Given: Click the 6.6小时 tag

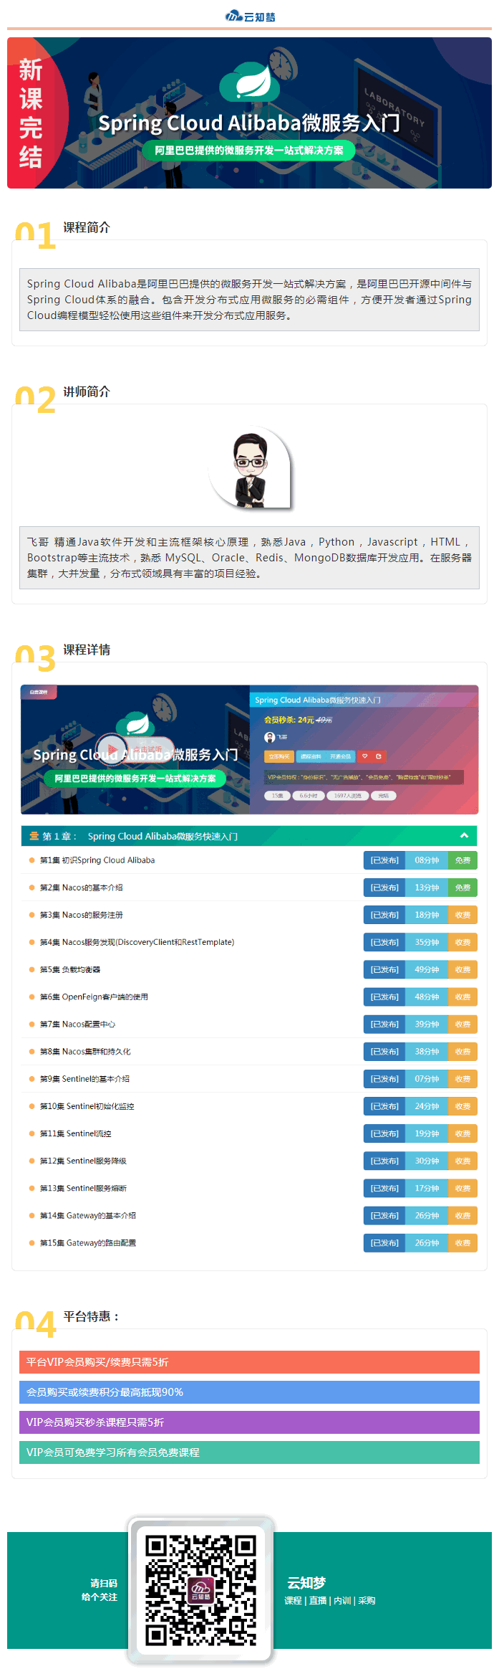Looking at the screenshot, I should pos(309,795).
